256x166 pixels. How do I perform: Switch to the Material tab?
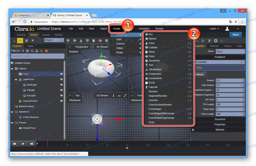coord(214,46)
